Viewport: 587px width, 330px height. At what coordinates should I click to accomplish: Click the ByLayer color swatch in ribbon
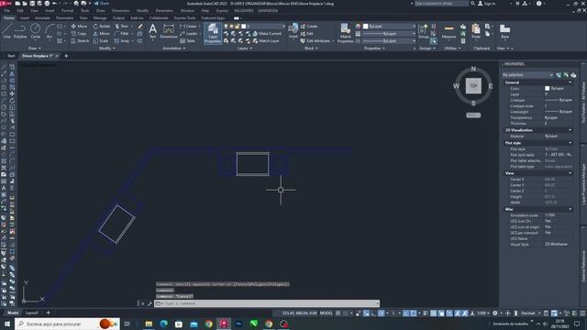pos(365,27)
